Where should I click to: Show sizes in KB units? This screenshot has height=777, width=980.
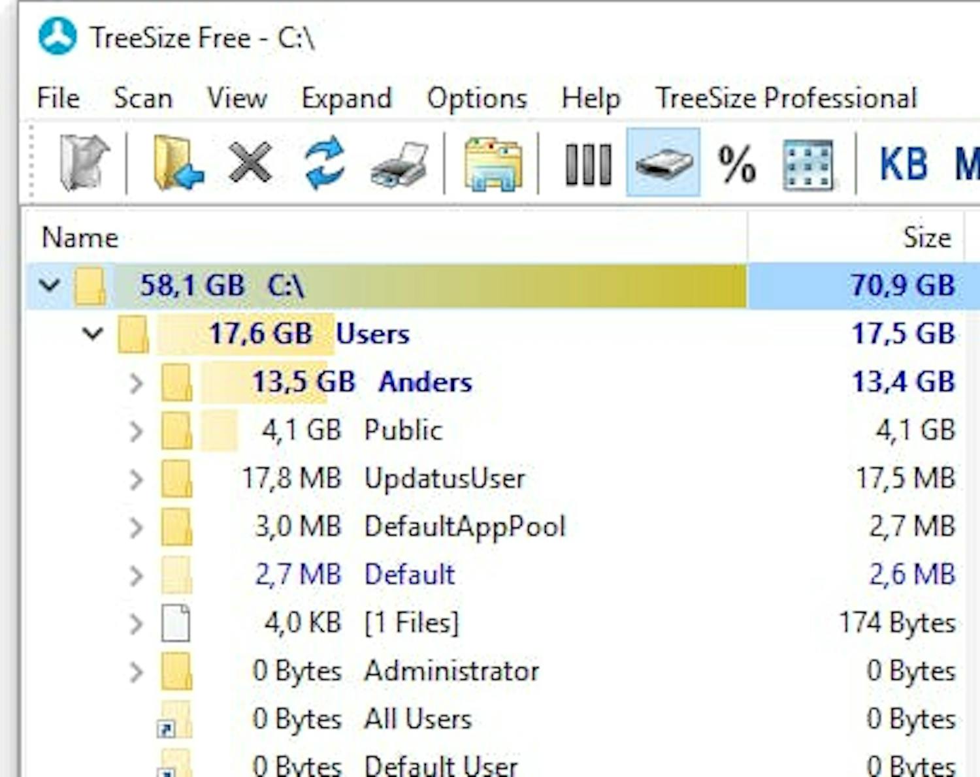pos(905,165)
